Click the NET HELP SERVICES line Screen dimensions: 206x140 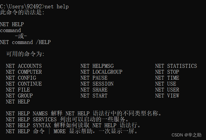67,119
